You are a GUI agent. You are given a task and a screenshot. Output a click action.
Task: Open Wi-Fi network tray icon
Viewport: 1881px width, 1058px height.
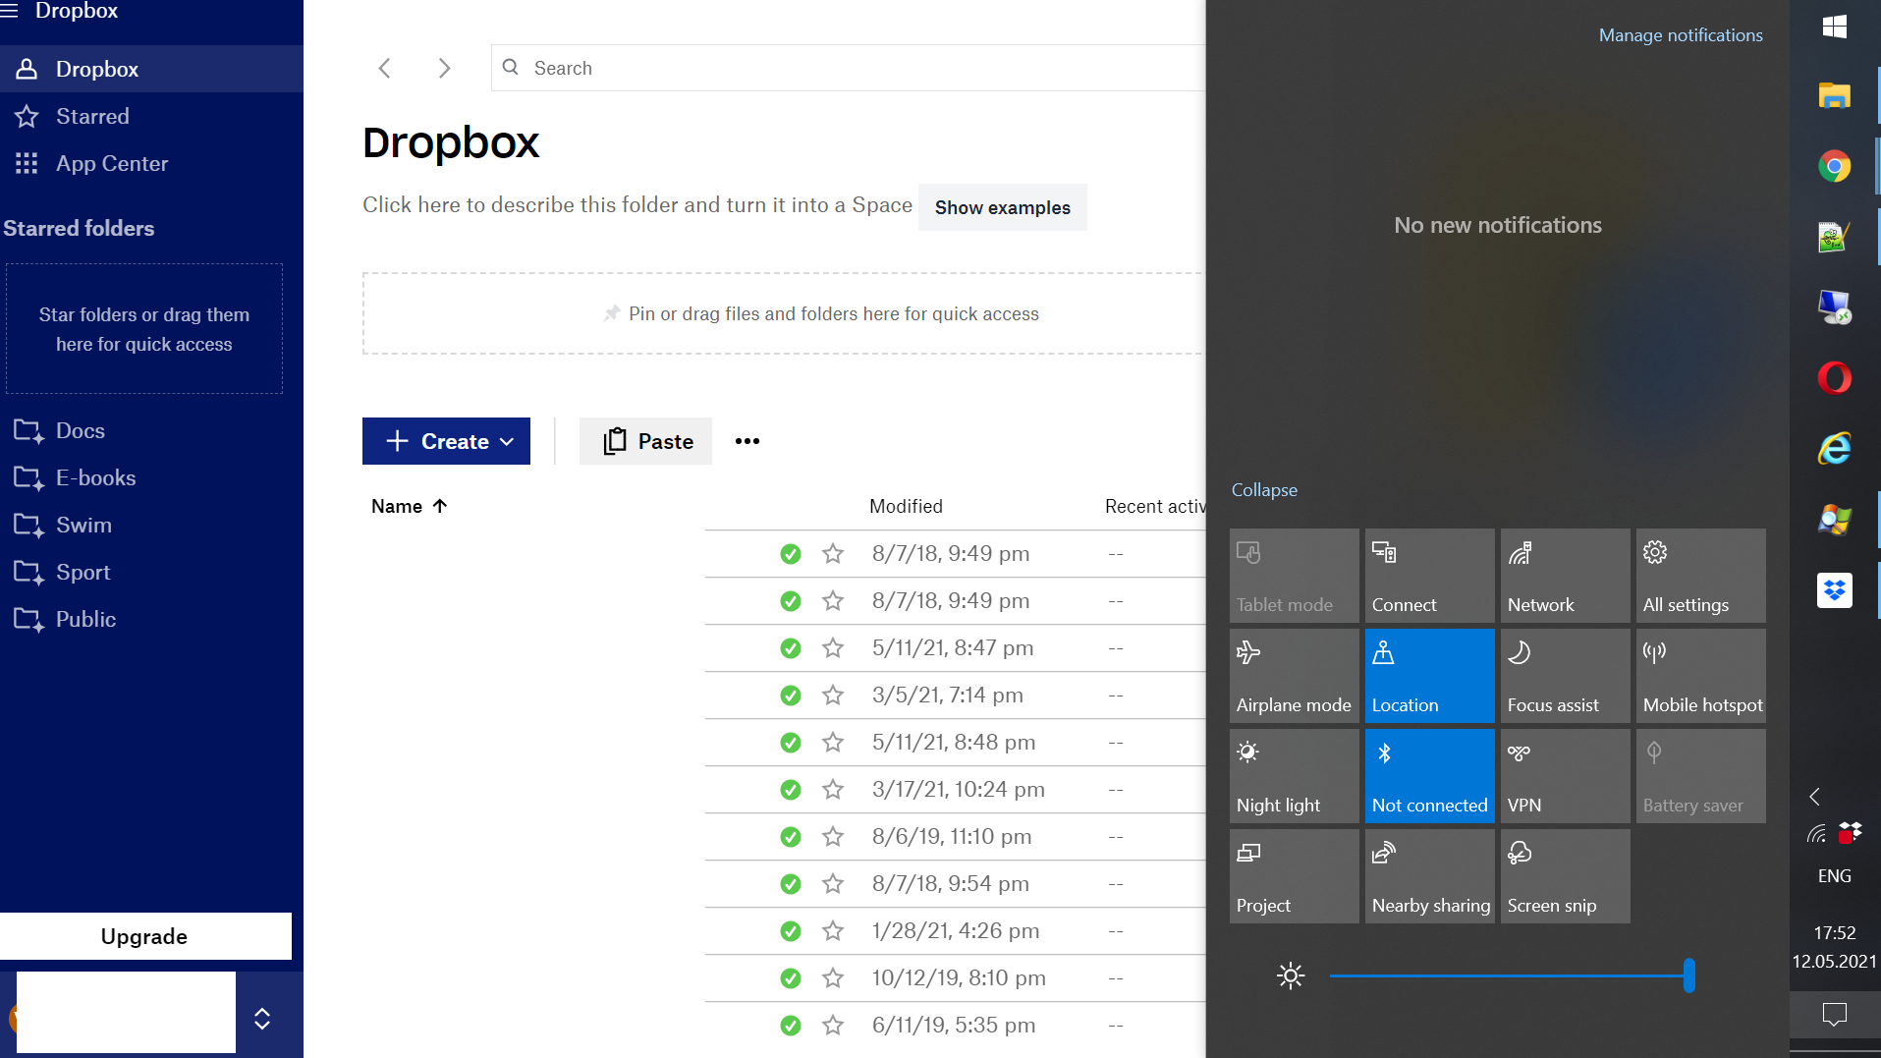click(x=1817, y=835)
